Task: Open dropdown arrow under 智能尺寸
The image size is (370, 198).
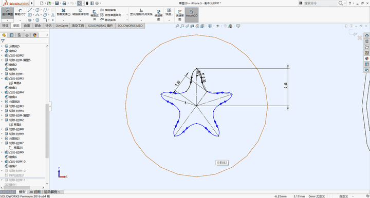Action: 20,20
